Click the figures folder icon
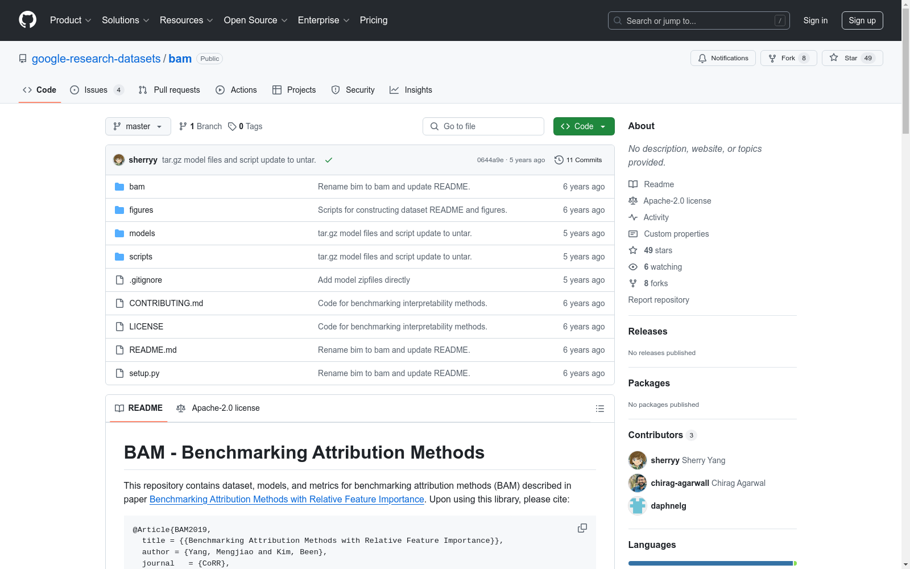Image resolution: width=910 pixels, height=569 pixels. [x=119, y=210]
